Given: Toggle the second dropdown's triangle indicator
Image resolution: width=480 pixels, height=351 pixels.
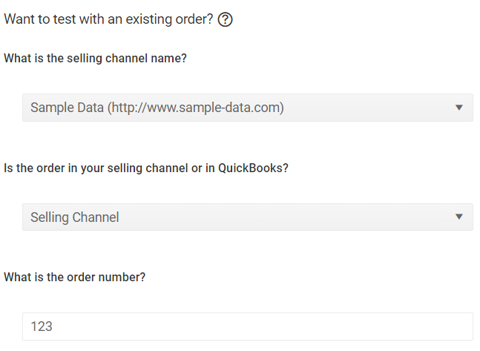Looking at the screenshot, I should click(458, 217).
